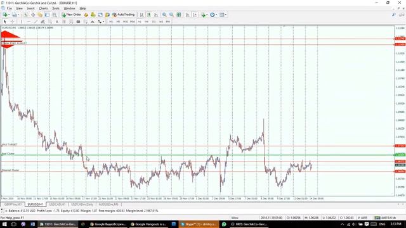
Task: Open the Arrows objects dropdown
Action: [x=101, y=22]
